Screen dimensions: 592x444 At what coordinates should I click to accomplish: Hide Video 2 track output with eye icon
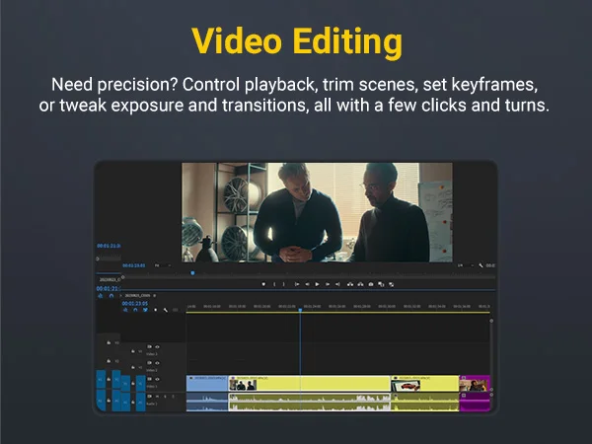pyautogui.click(x=157, y=363)
